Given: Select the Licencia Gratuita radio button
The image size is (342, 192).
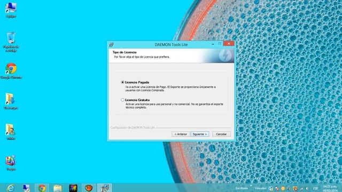Looking at the screenshot, I should (122, 100).
